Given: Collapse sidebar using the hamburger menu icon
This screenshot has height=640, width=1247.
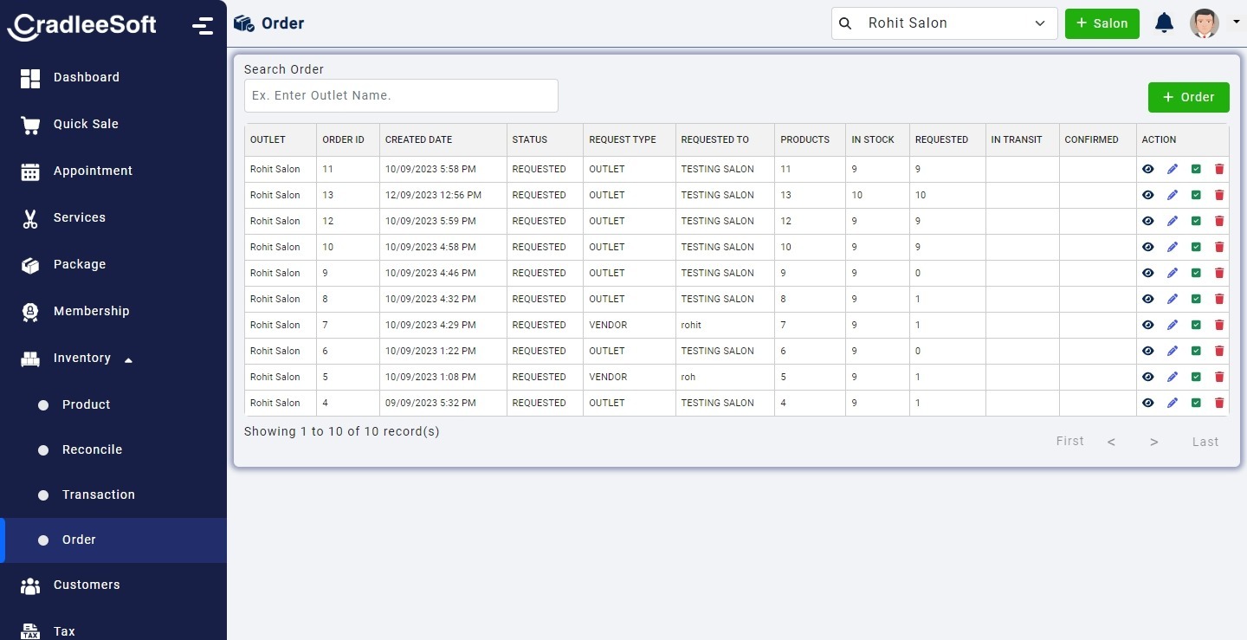Looking at the screenshot, I should 203,25.
